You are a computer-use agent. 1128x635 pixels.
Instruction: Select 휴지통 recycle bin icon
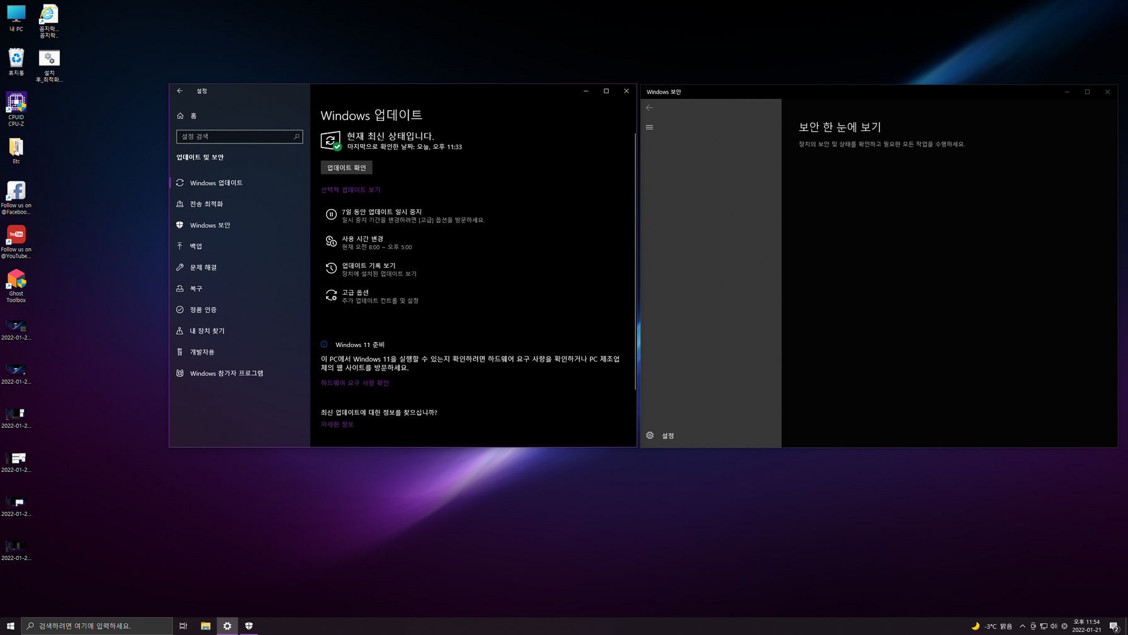[16, 62]
